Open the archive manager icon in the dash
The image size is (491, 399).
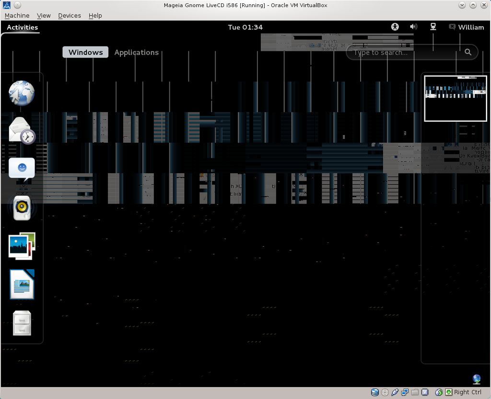point(22,322)
